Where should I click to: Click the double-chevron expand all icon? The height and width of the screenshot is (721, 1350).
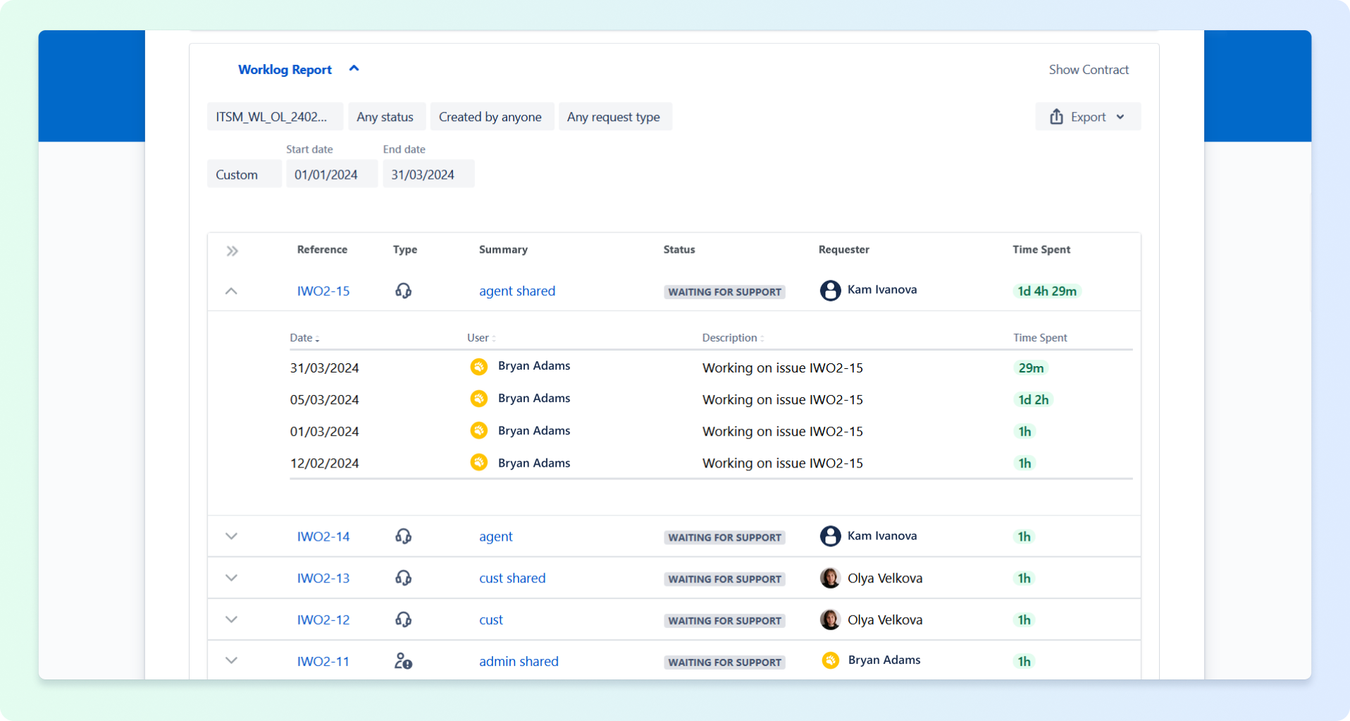pos(232,251)
